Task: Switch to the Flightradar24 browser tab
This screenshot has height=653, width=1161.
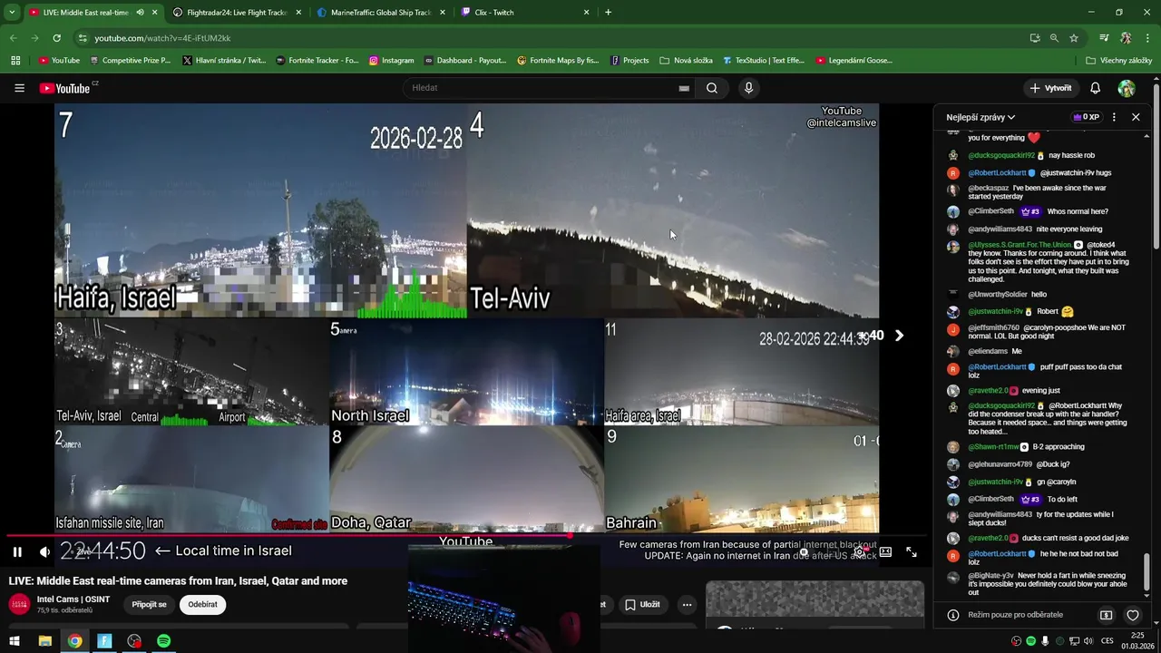Action: pyautogui.click(x=237, y=13)
